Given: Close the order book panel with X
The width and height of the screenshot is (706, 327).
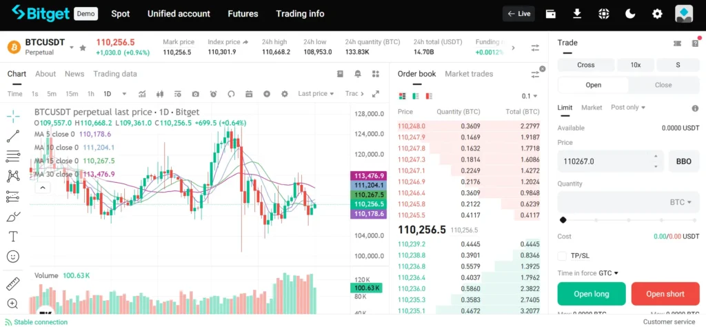Looking at the screenshot, I should (542, 69).
